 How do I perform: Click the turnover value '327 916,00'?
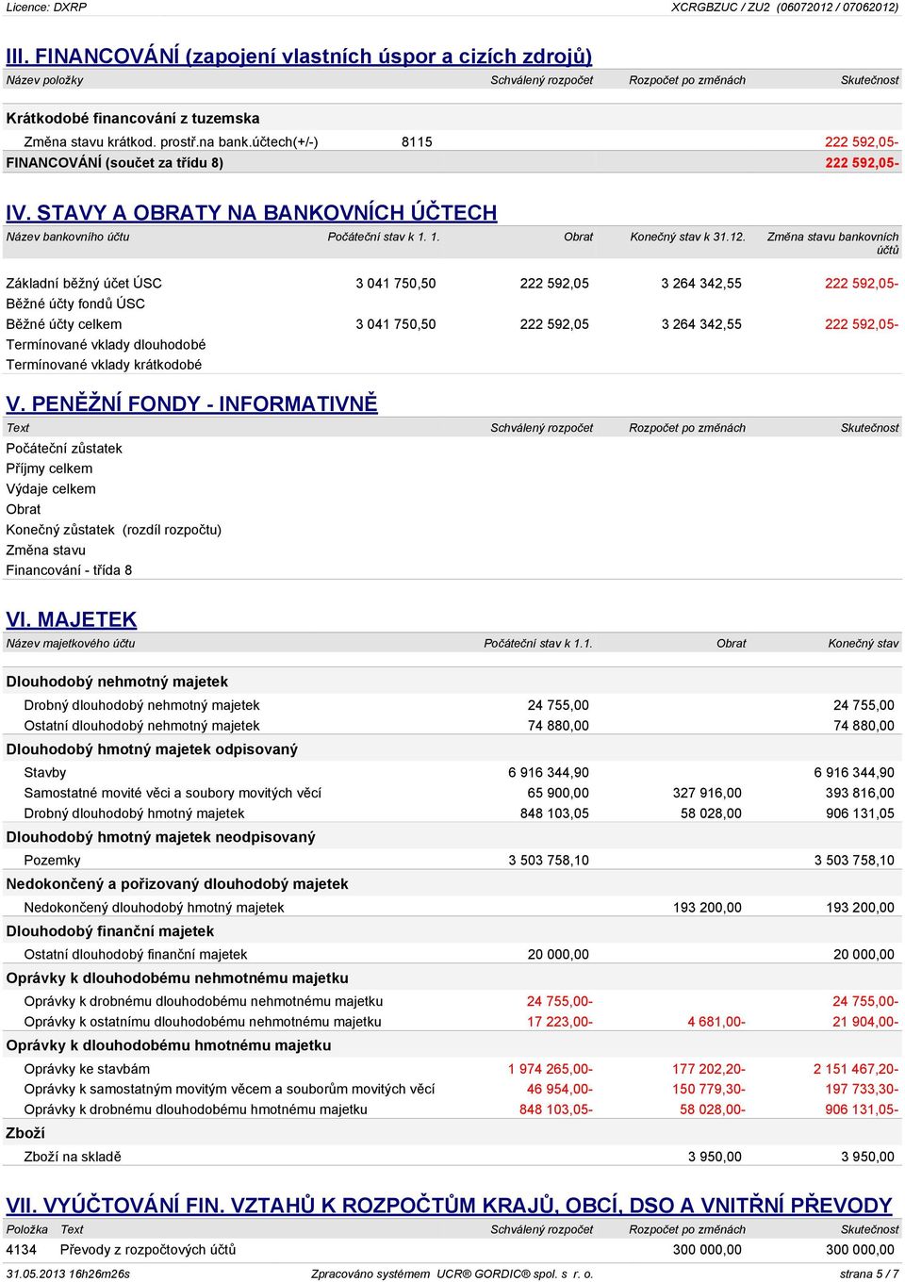click(707, 793)
